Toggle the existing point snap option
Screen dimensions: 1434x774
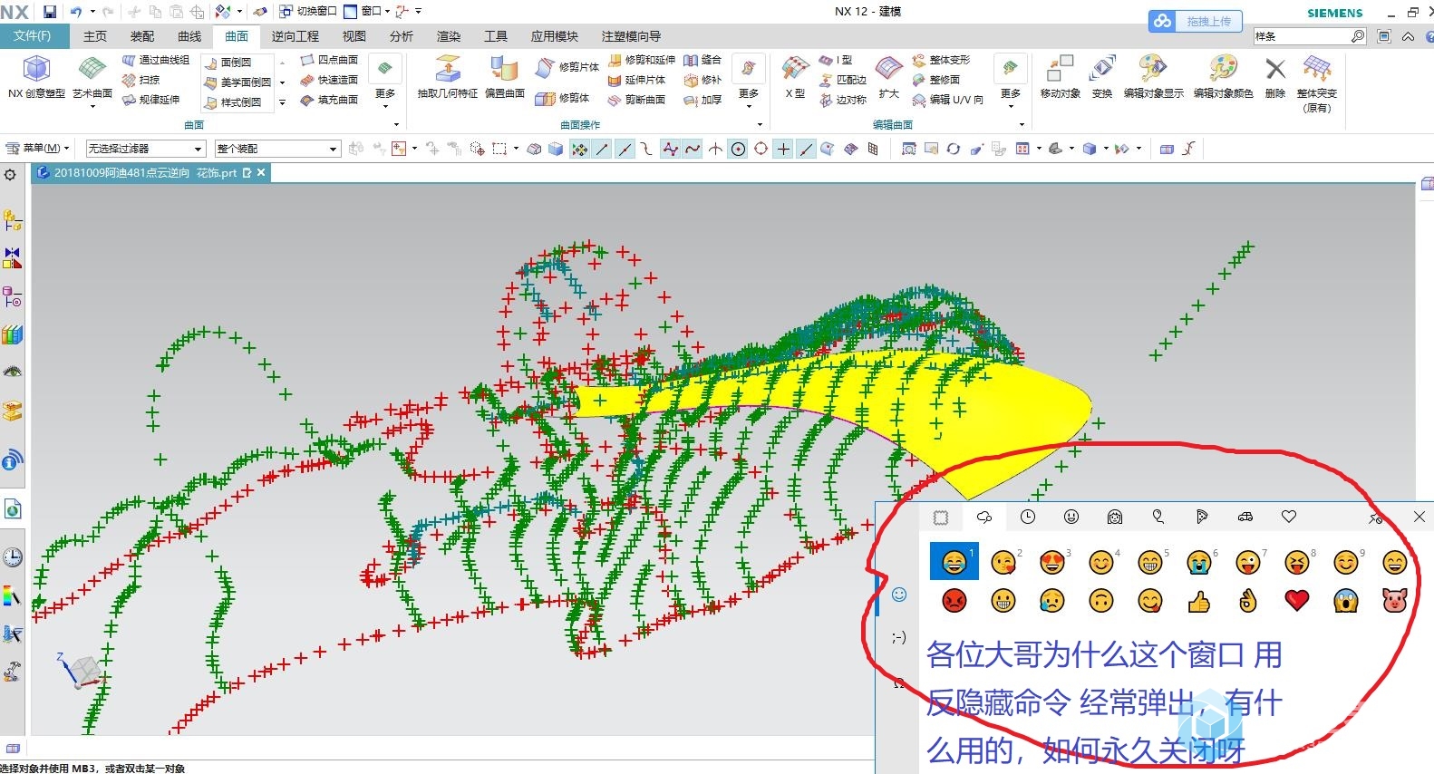(x=783, y=149)
